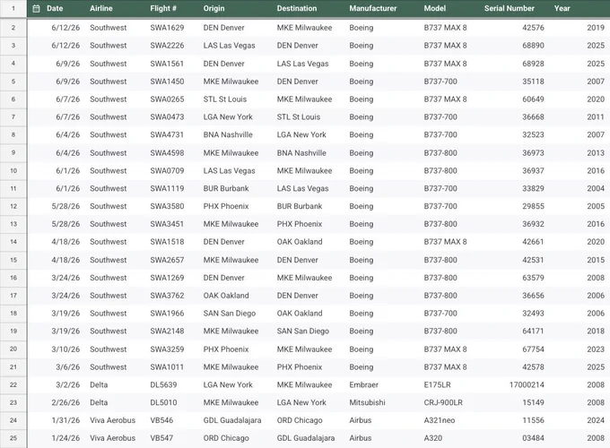Click serial number 35118 cell

(533, 82)
